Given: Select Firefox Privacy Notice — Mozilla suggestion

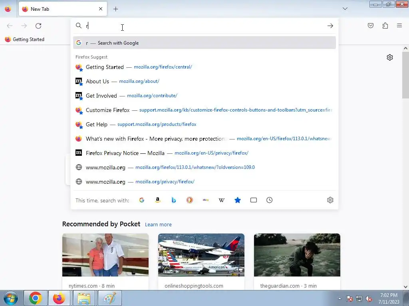Looking at the screenshot, I should 204,153.
